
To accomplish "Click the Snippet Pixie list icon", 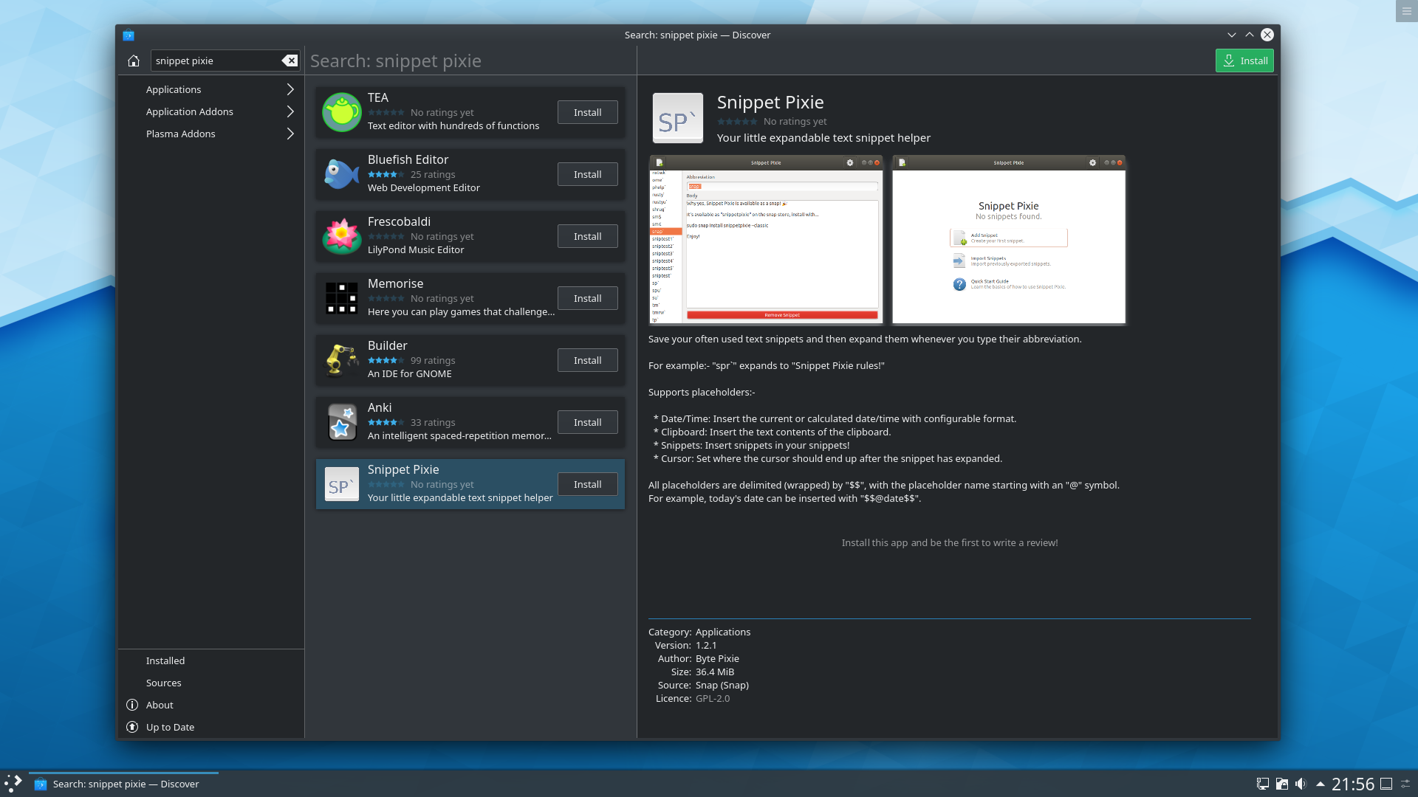I will coord(342,484).
